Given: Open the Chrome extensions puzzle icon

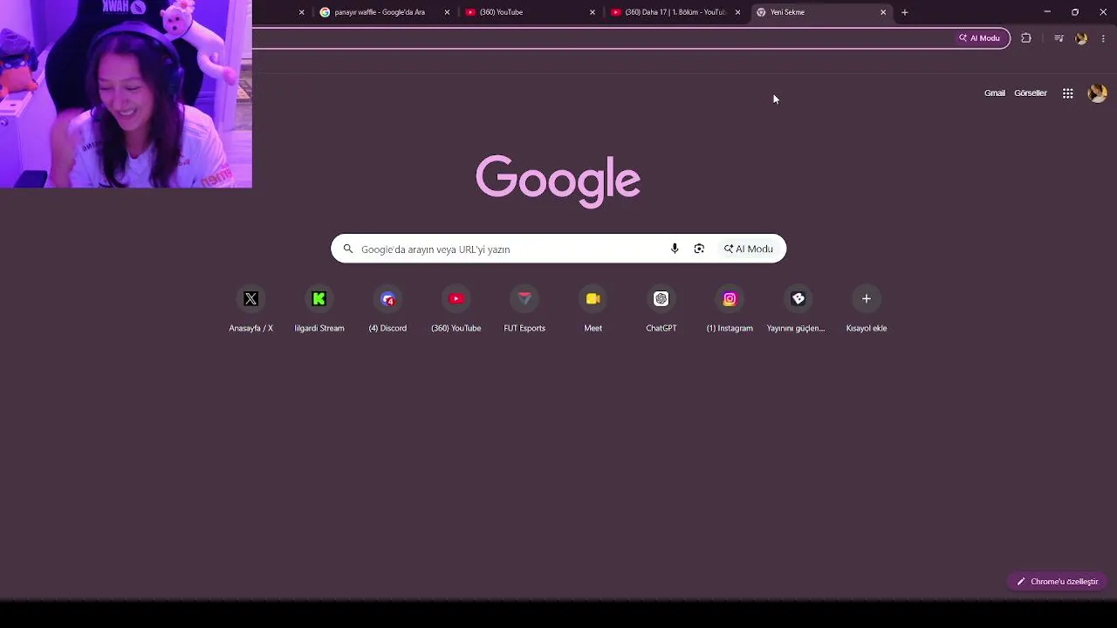Looking at the screenshot, I should [1026, 38].
